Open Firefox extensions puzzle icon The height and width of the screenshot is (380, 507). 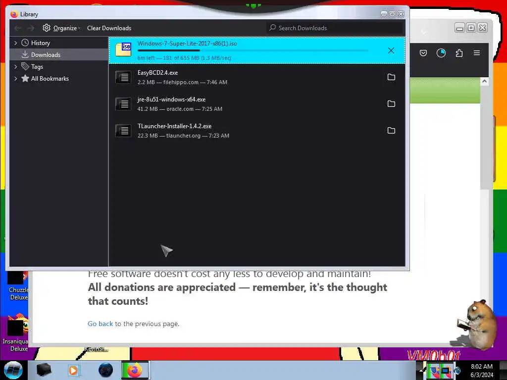[x=459, y=53]
